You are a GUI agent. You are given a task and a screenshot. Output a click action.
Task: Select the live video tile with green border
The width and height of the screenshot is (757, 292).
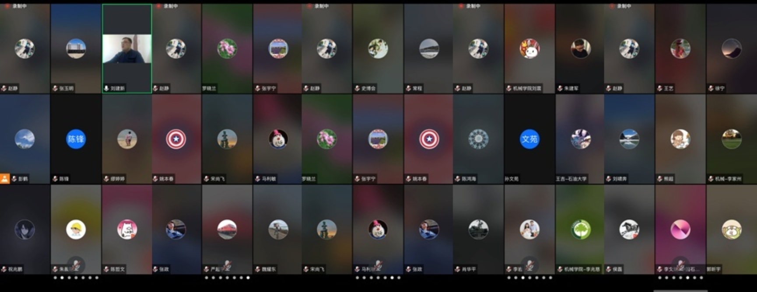point(127,49)
